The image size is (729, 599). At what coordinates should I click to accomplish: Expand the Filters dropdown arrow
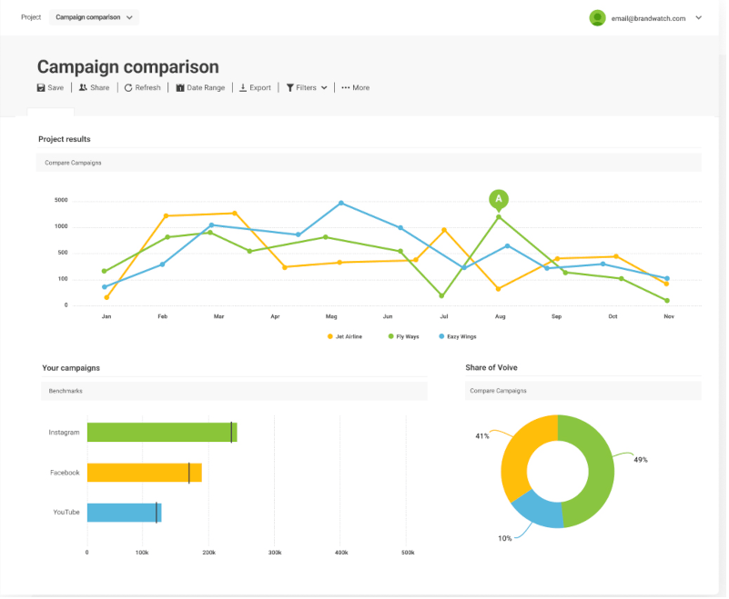[x=324, y=88]
